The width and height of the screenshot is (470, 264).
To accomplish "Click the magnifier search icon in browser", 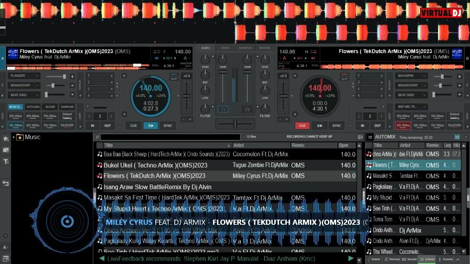I will click(97, 137).
